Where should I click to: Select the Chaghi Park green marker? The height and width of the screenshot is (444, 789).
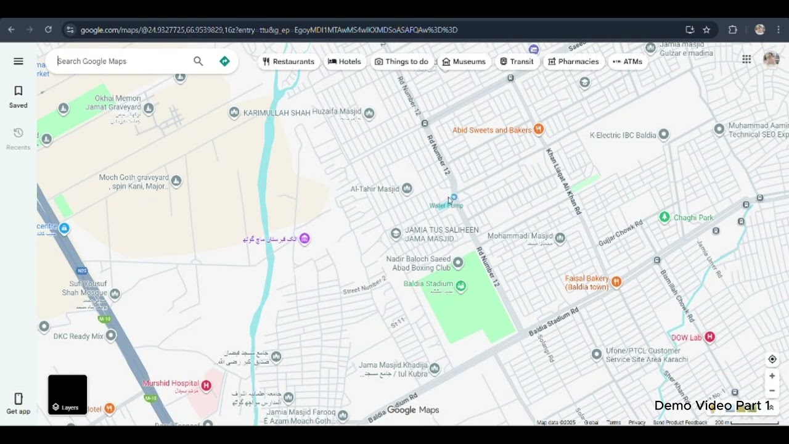click(x=664, y=217)
